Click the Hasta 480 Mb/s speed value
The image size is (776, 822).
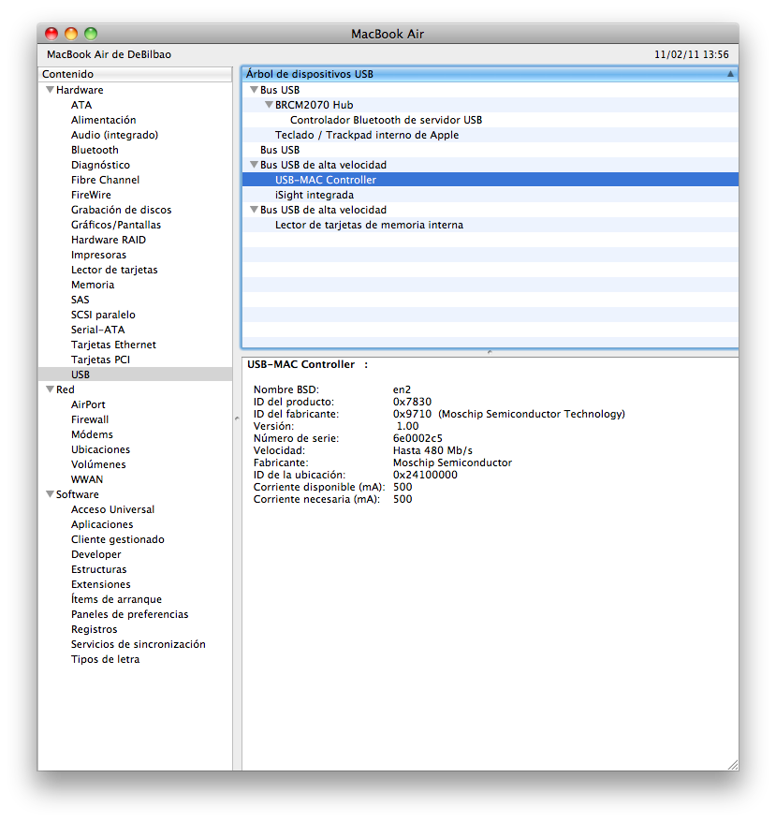pyautogui.click(x=432, y=450)
